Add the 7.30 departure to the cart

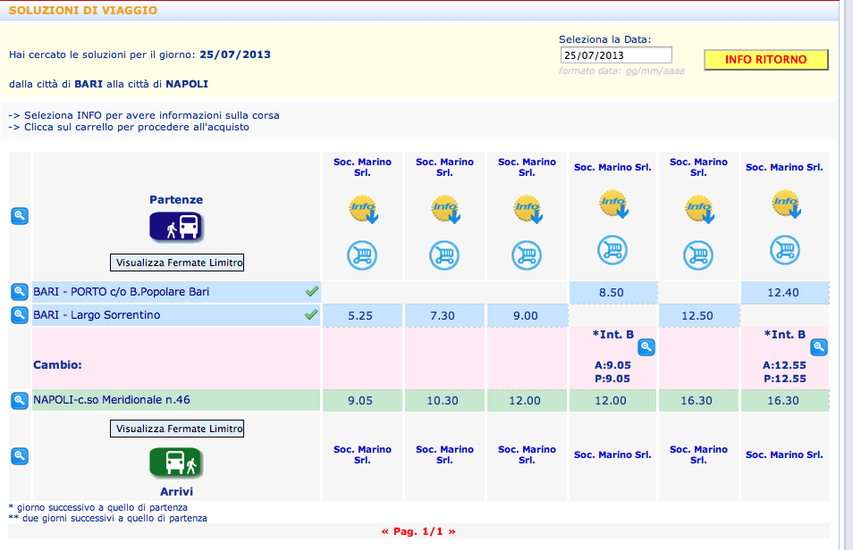[x=444, y=254]
